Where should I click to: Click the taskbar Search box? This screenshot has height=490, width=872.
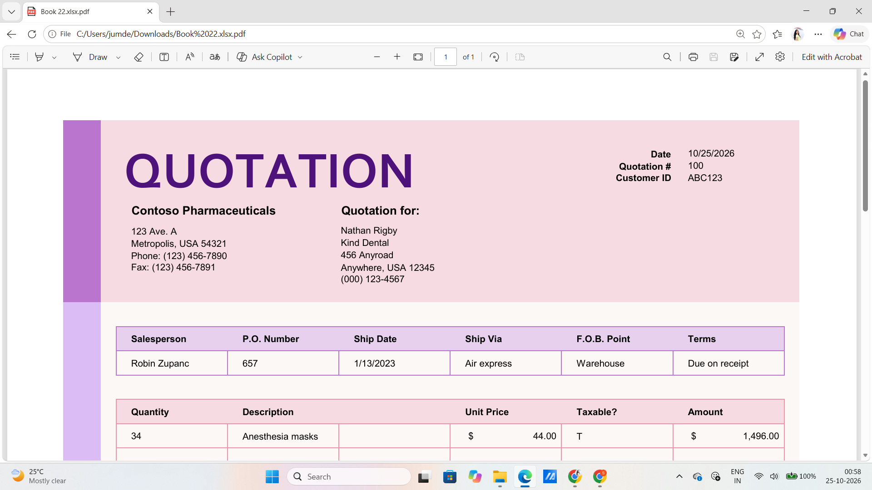(349, 476)
